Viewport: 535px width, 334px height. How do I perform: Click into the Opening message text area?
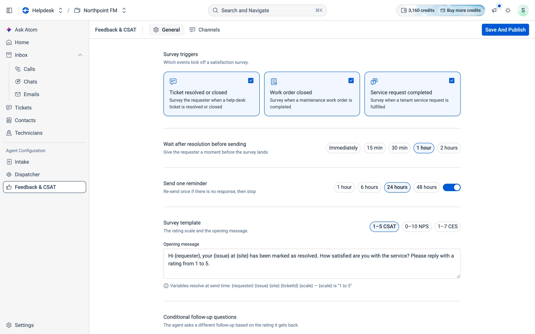[312, 263]
